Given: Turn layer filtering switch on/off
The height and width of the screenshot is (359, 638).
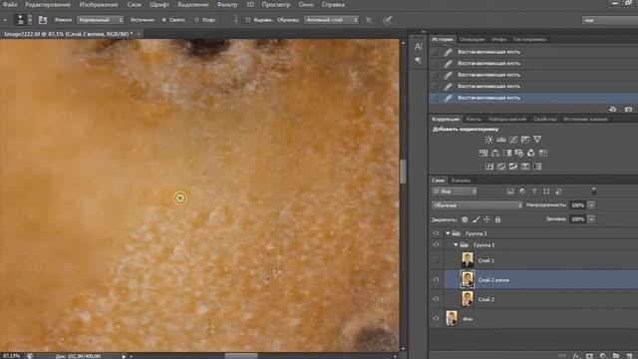Looking at the screenshot, I should coord(594,190).
